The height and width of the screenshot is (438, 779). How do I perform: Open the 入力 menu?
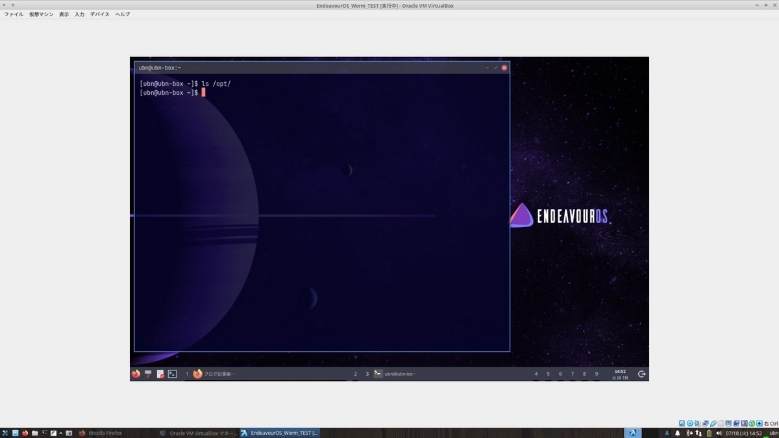pos(79,14)
